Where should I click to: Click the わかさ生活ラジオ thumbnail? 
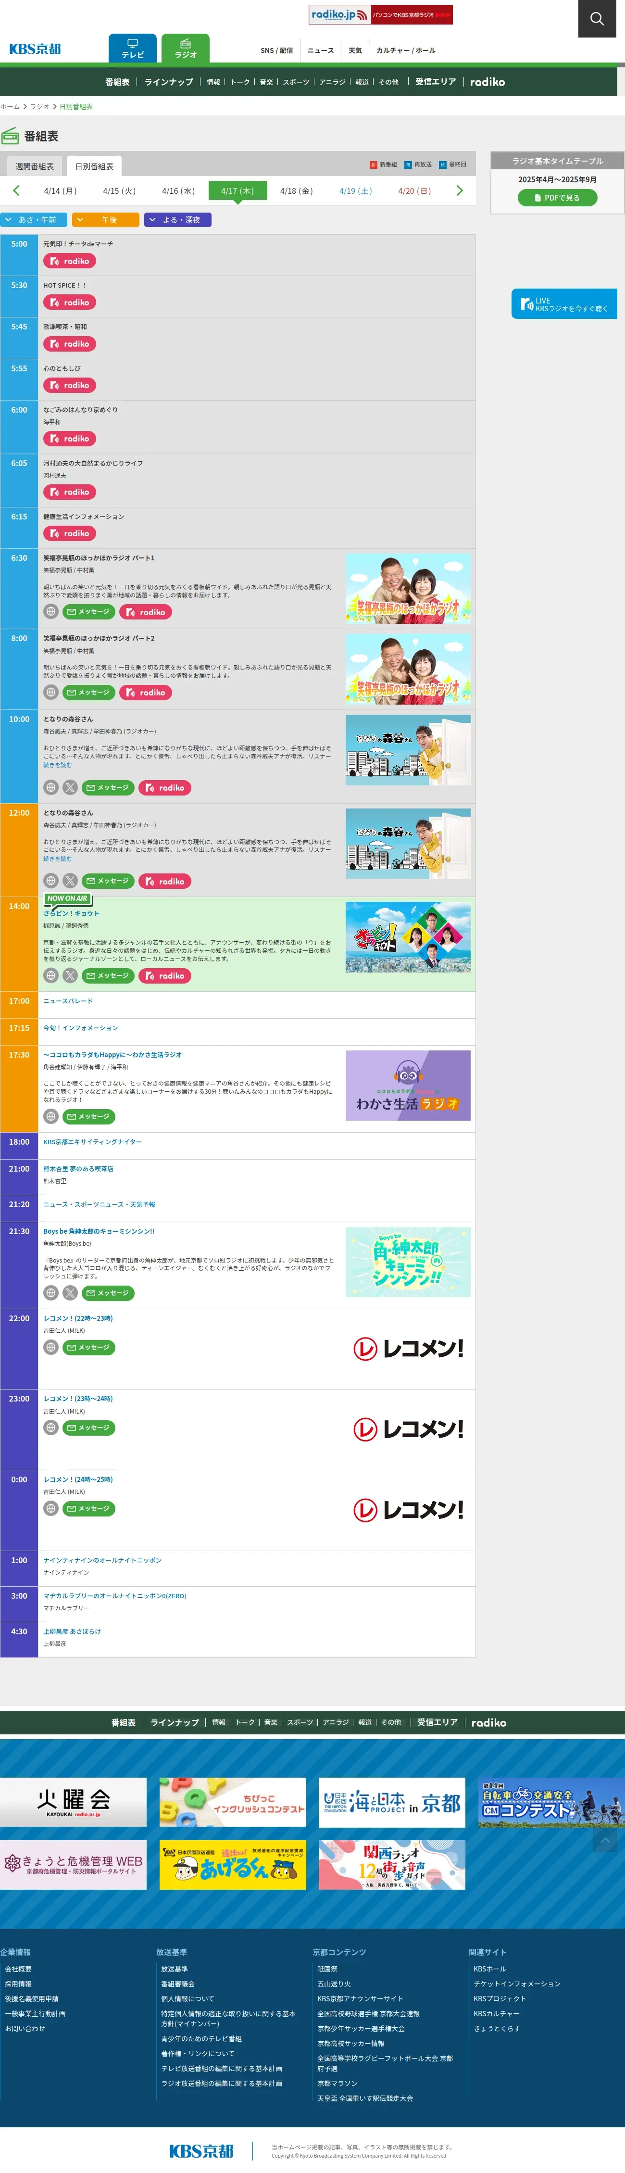tap(408, 1086)
